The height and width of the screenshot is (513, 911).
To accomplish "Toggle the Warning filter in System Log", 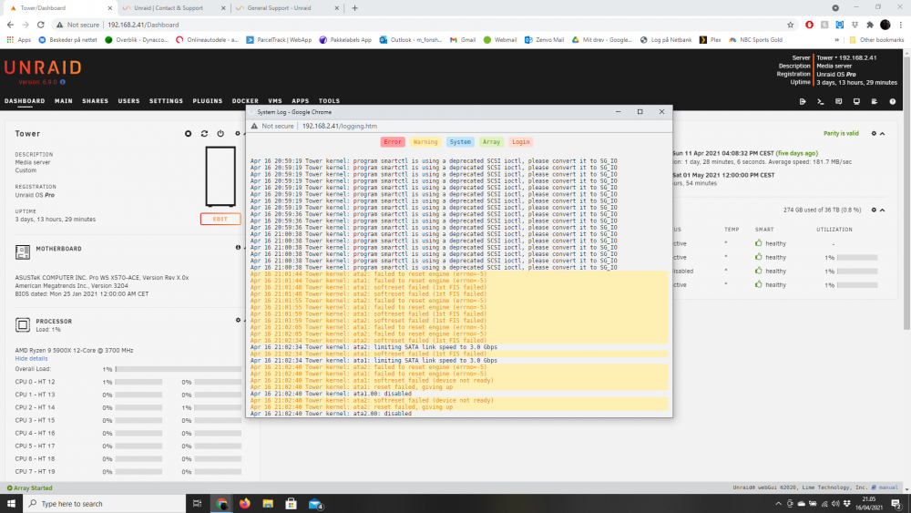I will pos(425,142).
